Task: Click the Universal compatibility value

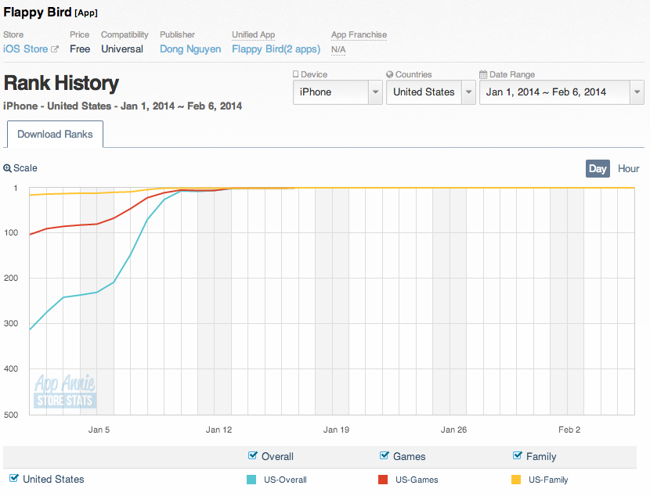Action: point(122,49)
